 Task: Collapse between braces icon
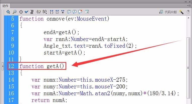coord(52,12)
